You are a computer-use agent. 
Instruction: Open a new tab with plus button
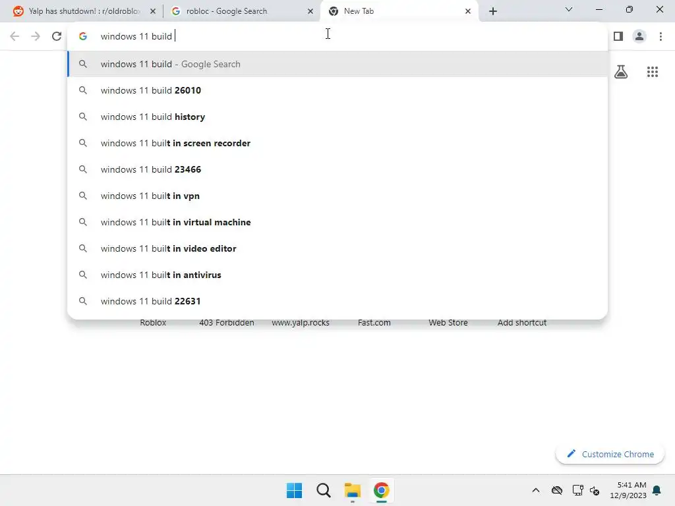[x=493, y=11]
